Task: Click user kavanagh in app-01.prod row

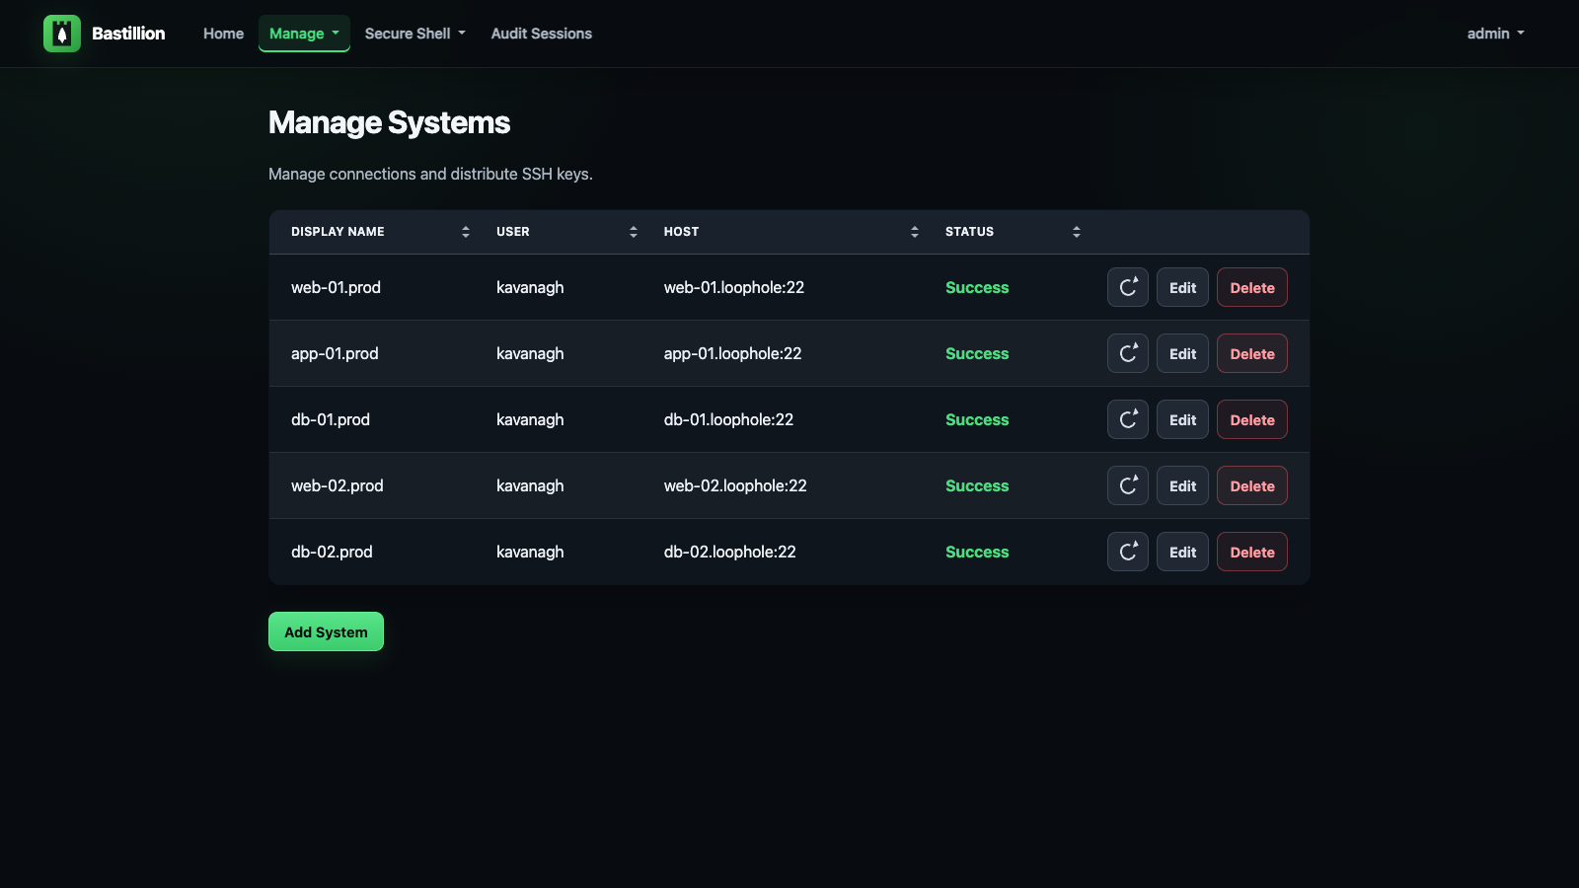Action: click(x=530, y=353)
